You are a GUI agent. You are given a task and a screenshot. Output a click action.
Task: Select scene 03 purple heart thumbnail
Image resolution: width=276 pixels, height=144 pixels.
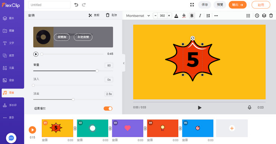coord(128,128)
